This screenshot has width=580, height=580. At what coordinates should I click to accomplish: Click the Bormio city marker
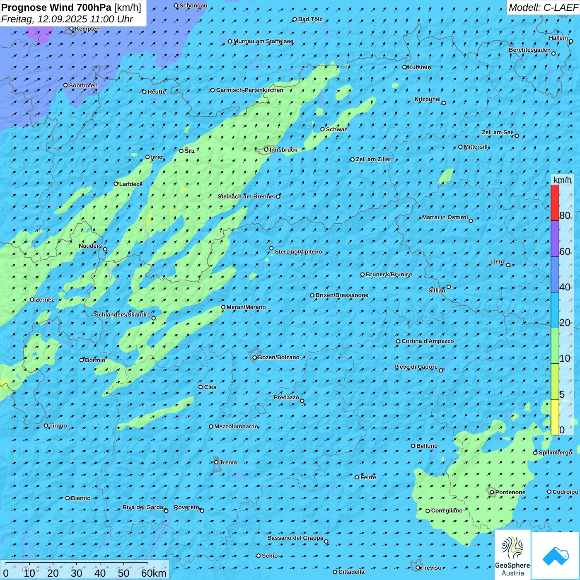(82, 360)
